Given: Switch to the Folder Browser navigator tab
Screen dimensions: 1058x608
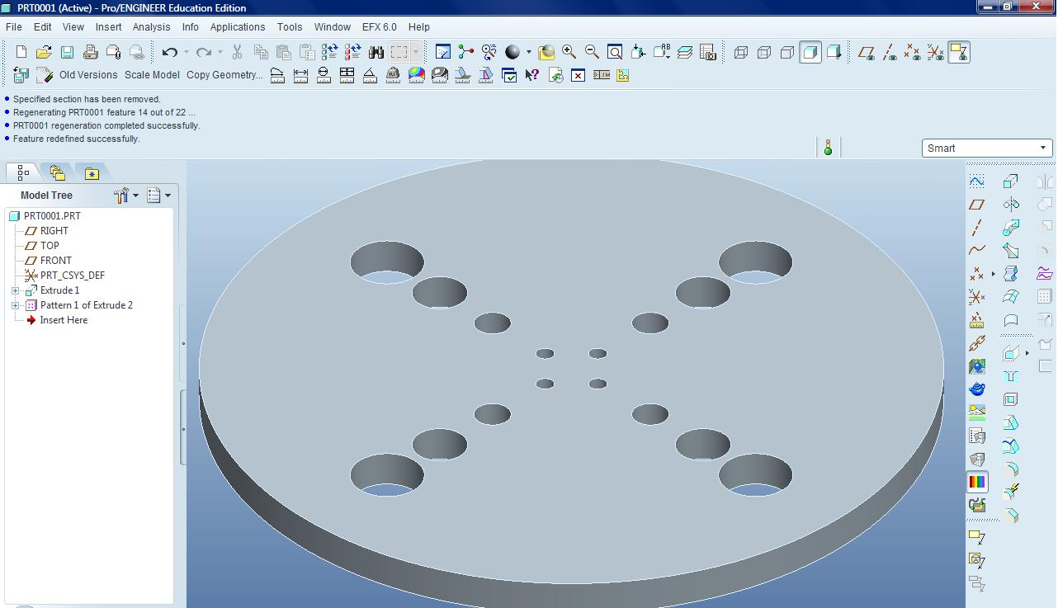Looking at the screenshot, I should click(57, 172).
